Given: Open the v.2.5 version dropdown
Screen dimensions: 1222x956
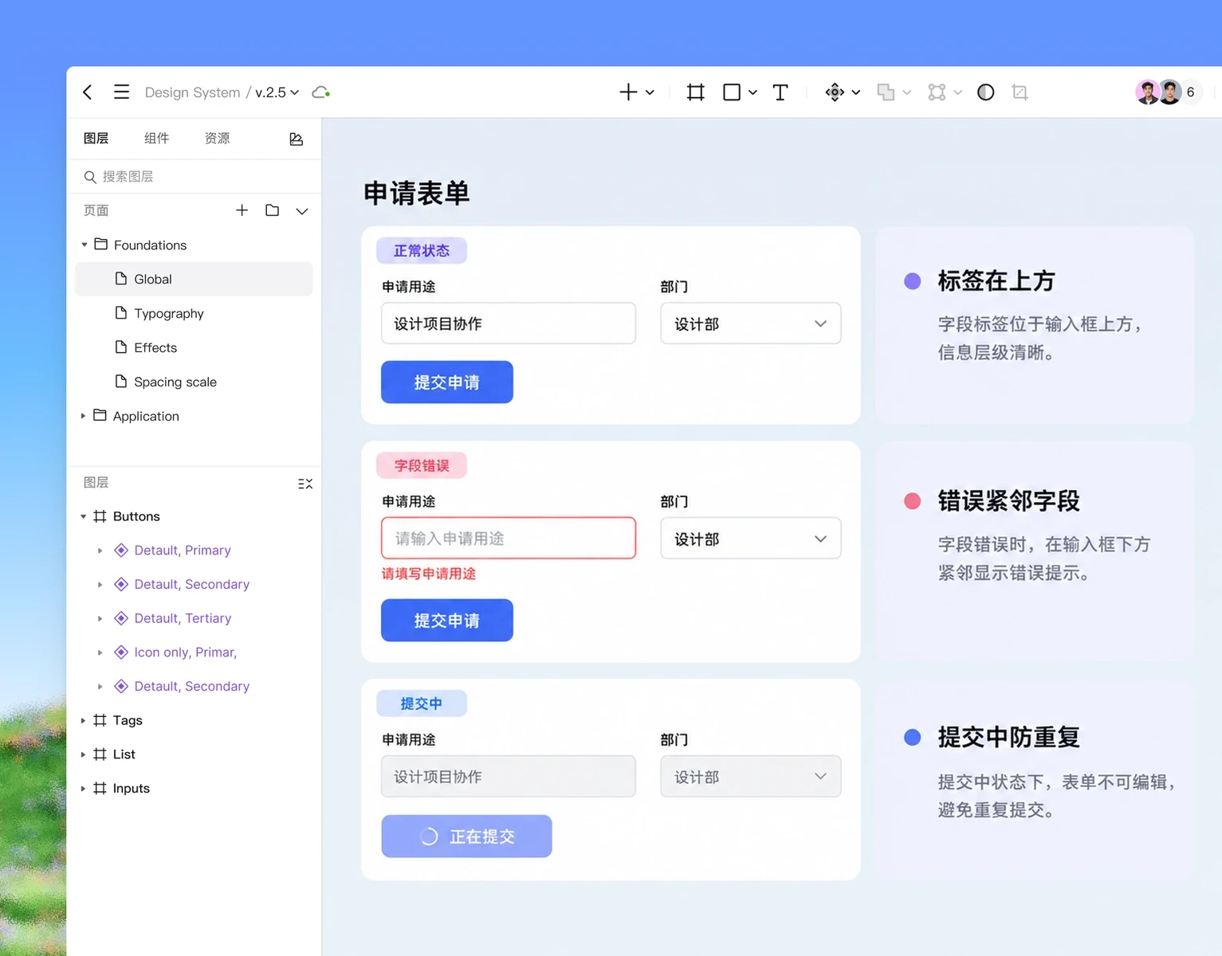Looking at the screenshot, I should (277, 92).
